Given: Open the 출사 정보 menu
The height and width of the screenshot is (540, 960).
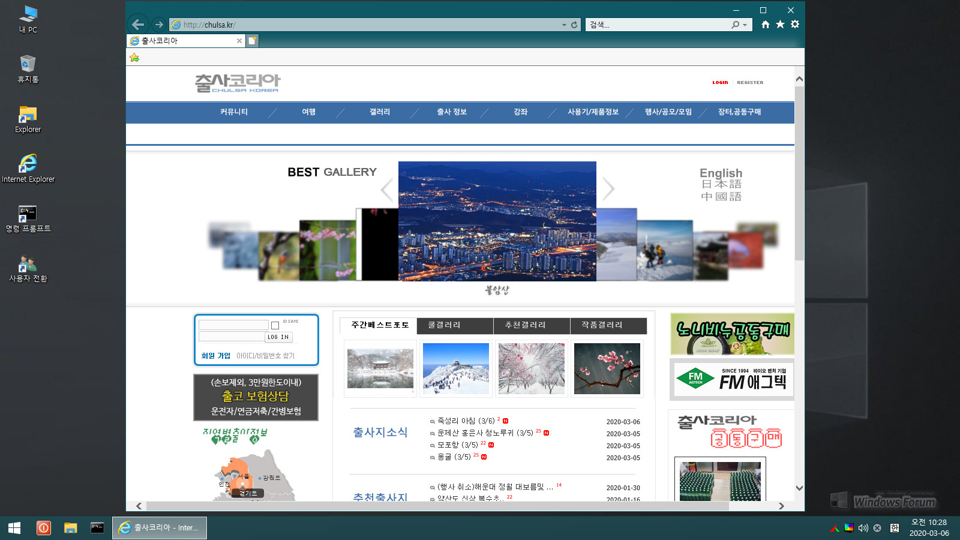Looking at the screenshot, I should (x=452, y=112).
